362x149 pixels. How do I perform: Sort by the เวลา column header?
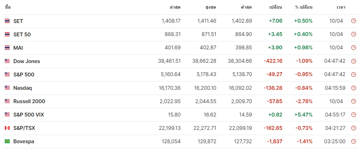tap(341, 7)
